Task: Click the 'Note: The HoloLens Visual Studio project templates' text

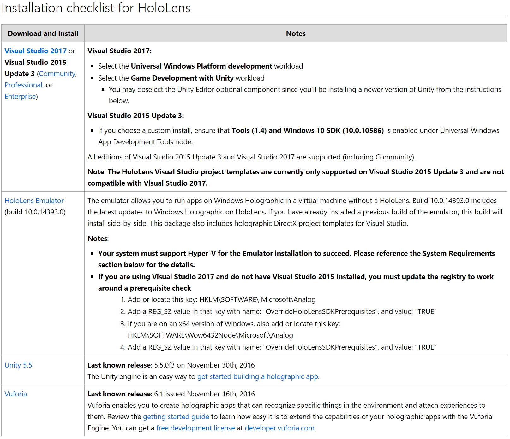Action: tap(296, 177)
